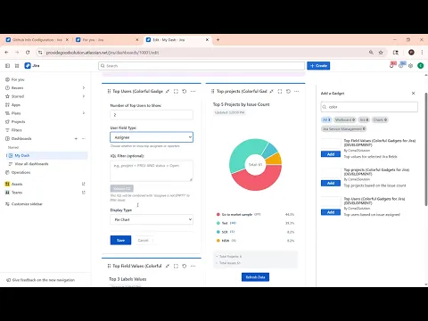Click the gadget search field containing color
Image resolution: width=428 pixels, height=321 pixels.
(x=369, y=107)
